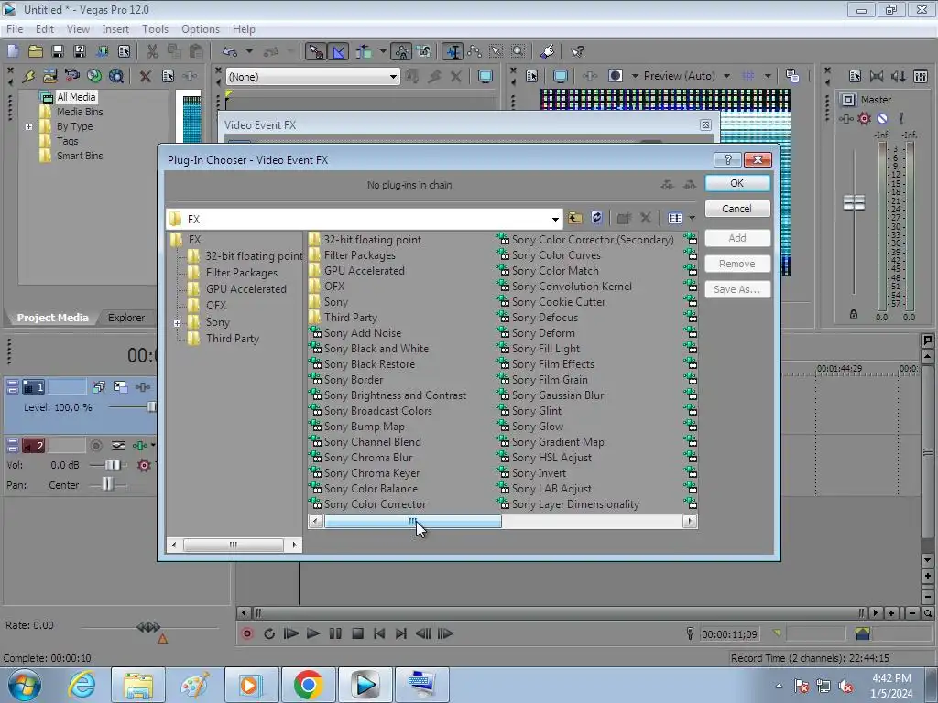Adjust audio track 2 Vol slider
The height and width of the screenshot is (703, 938).
[x=112, y=465]
